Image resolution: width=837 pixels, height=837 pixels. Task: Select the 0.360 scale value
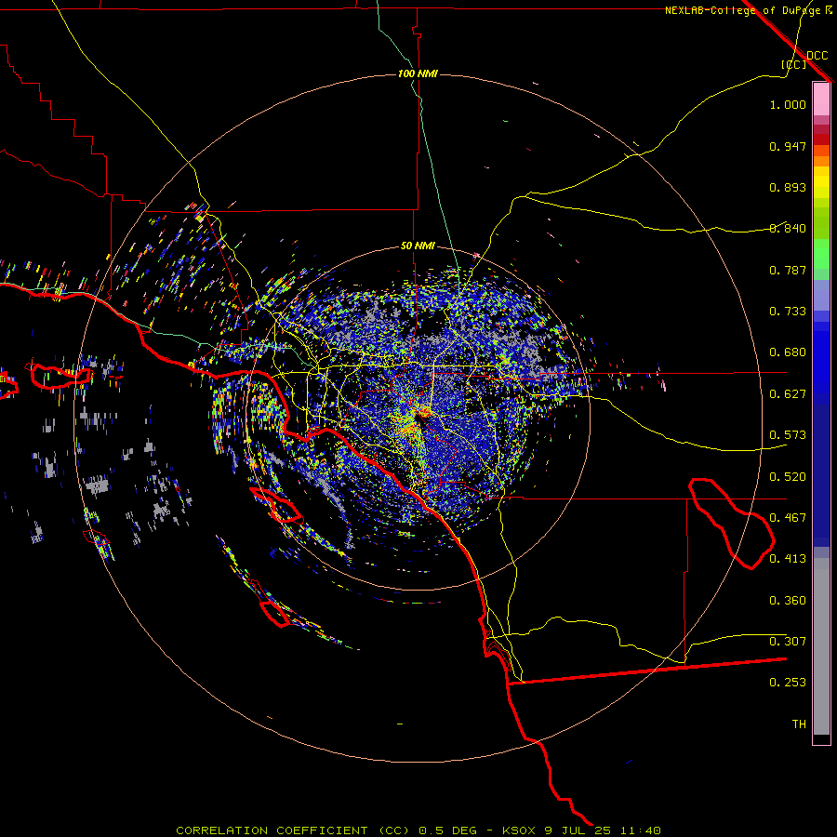(788, 601)
